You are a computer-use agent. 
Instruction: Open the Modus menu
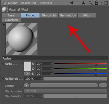tap(13, 3)
